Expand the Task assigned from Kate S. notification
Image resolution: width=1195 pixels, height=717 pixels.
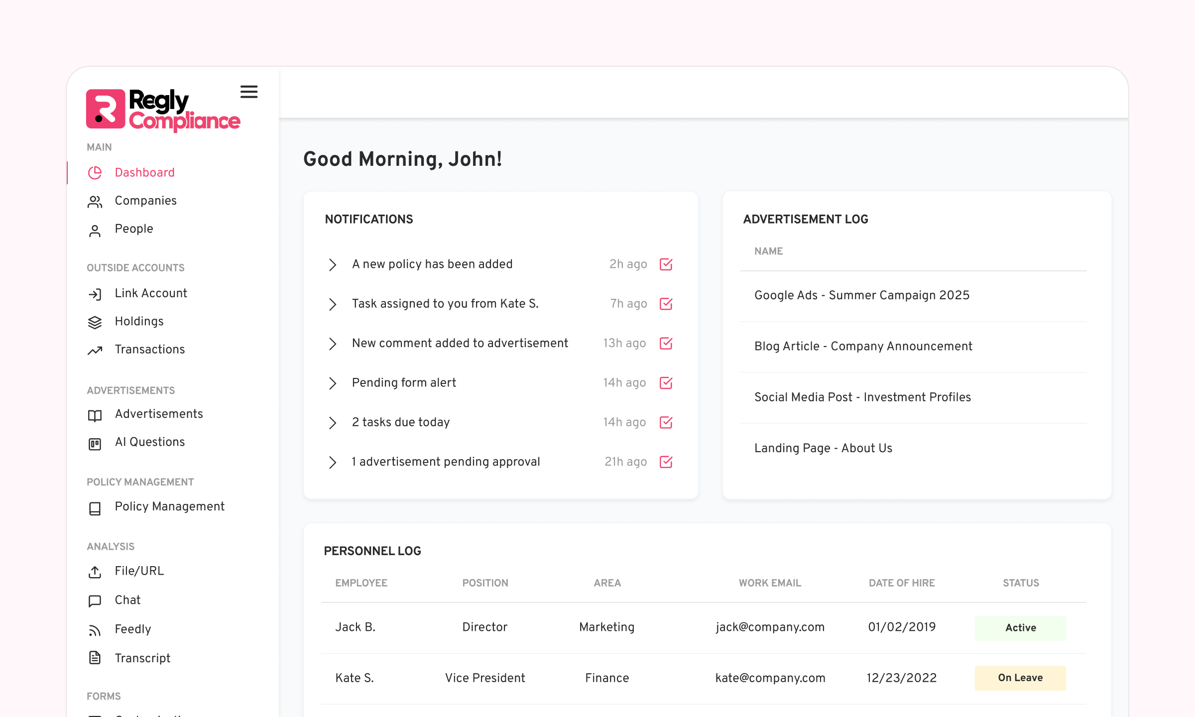[x=333, y=304]
